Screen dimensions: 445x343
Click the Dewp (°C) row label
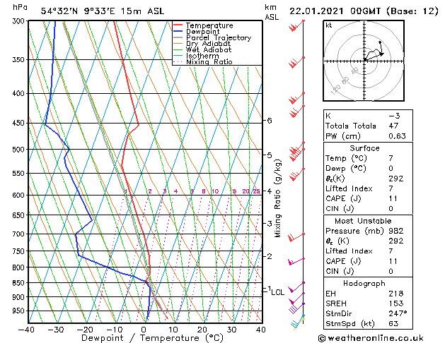pos(346,169)
